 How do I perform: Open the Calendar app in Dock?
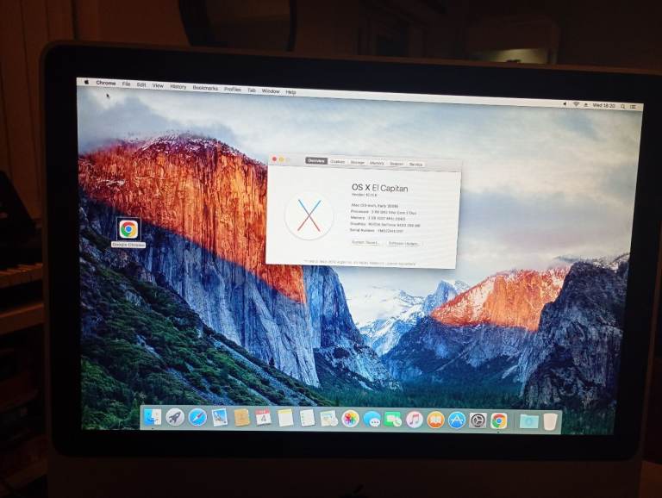pos(263,418)
